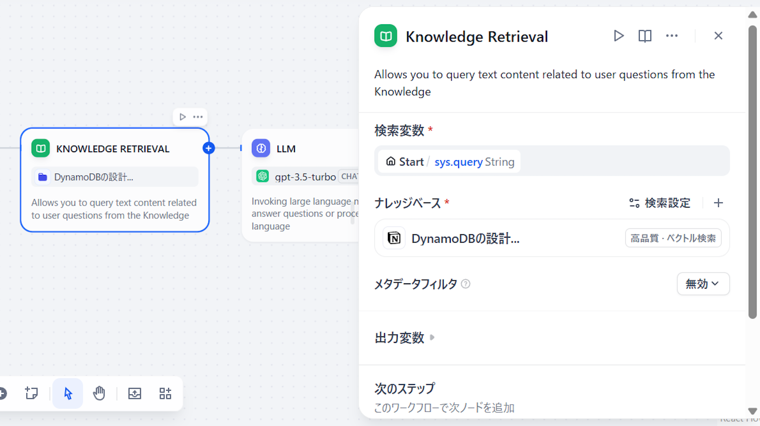Screen dimensions: 760x426
Task: Click the green book icon on canvas node
Action: (41, 148)
